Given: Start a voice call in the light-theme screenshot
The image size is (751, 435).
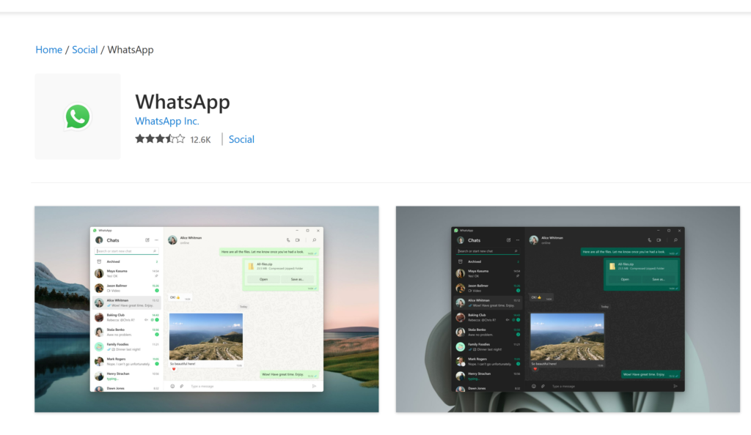Looking at the screenshot, I should pos(288,240).
